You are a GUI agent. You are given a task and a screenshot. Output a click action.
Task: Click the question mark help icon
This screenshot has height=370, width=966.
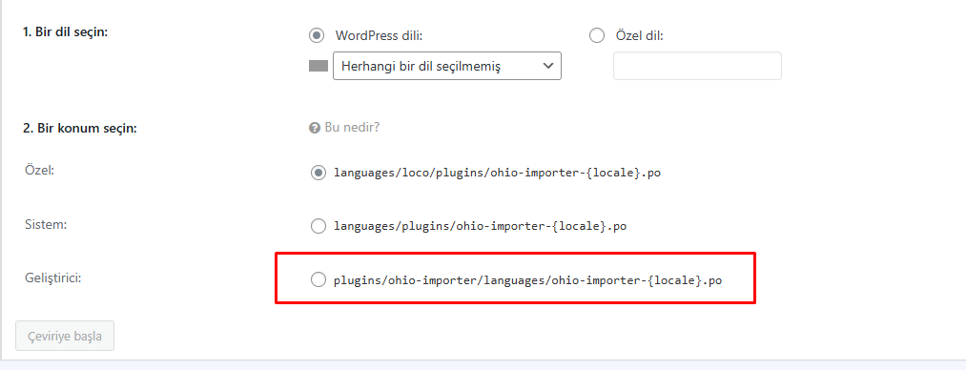pyautogui.click(x=315, y=128)
